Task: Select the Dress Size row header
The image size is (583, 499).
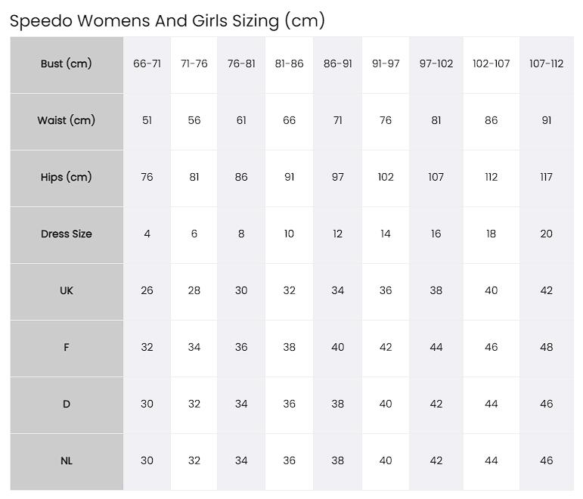Action: pos(67,235)
